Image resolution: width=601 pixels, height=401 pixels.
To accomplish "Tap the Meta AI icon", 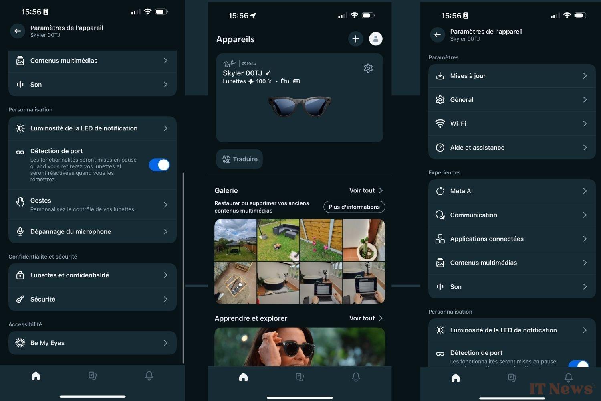I will 440,191.
